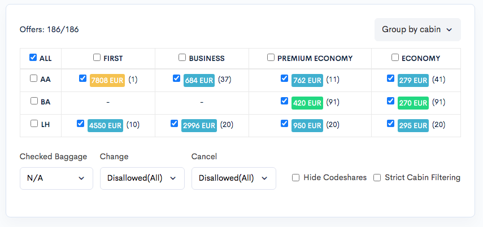This screenshot has width=483, height=227.
Task: Check the BA airline row checkbox
Action: tap(34, 101)
